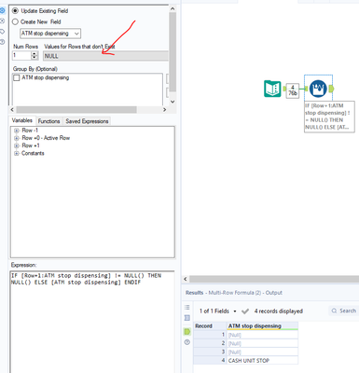
Task: Select the Update Existing Field radio button
Action: (15, 11)
